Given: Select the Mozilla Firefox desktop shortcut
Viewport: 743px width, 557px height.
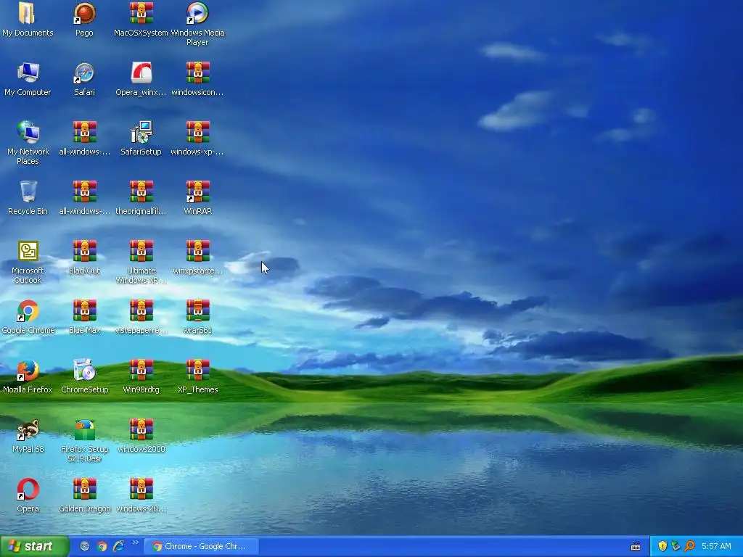Looking at the screenshot, I should [28, 370].
